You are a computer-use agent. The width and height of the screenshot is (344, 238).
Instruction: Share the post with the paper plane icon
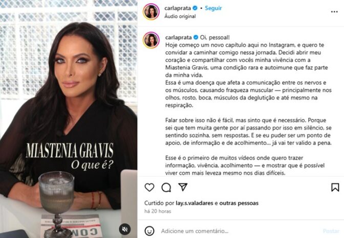pos(183,187)
